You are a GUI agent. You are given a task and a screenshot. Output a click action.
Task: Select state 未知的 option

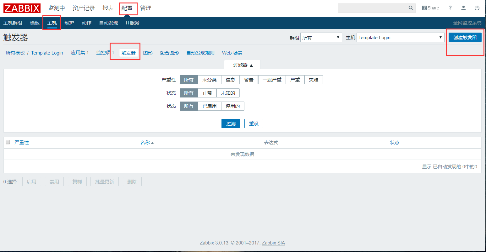[228, 93]
